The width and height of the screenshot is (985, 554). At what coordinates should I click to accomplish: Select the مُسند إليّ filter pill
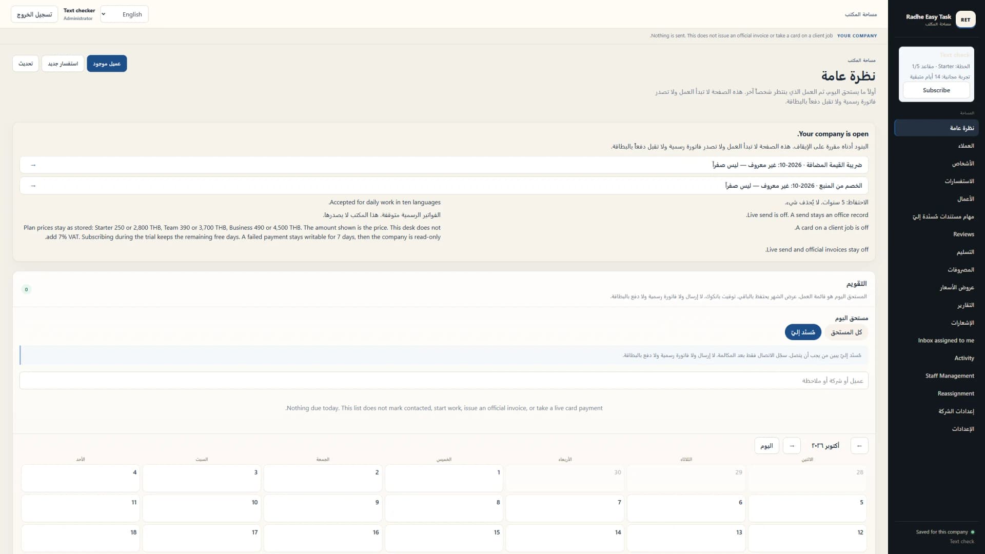[803, 332]
